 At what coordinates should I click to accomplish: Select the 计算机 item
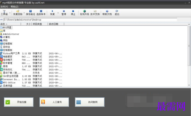(x=5, y=37)
